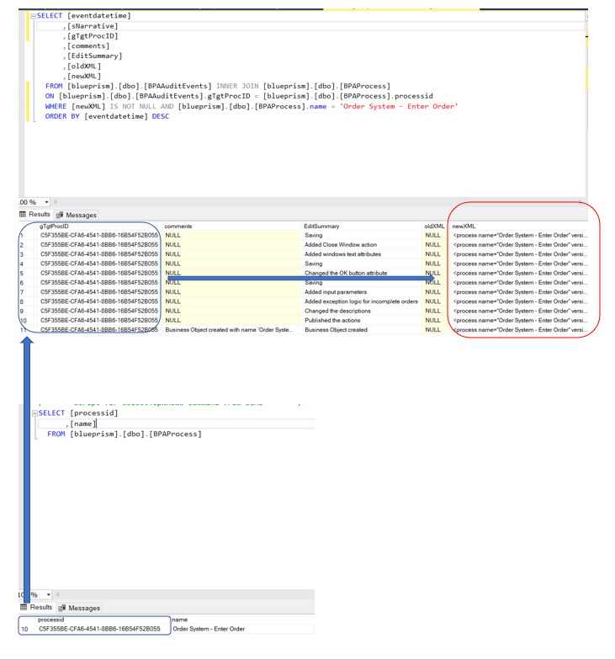Click the gTgtProcID GUID cell in row 7

coord(99,292)
